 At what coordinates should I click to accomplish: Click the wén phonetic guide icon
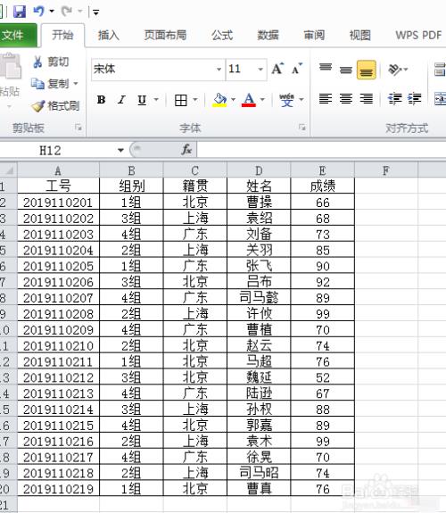pos(286,99)
